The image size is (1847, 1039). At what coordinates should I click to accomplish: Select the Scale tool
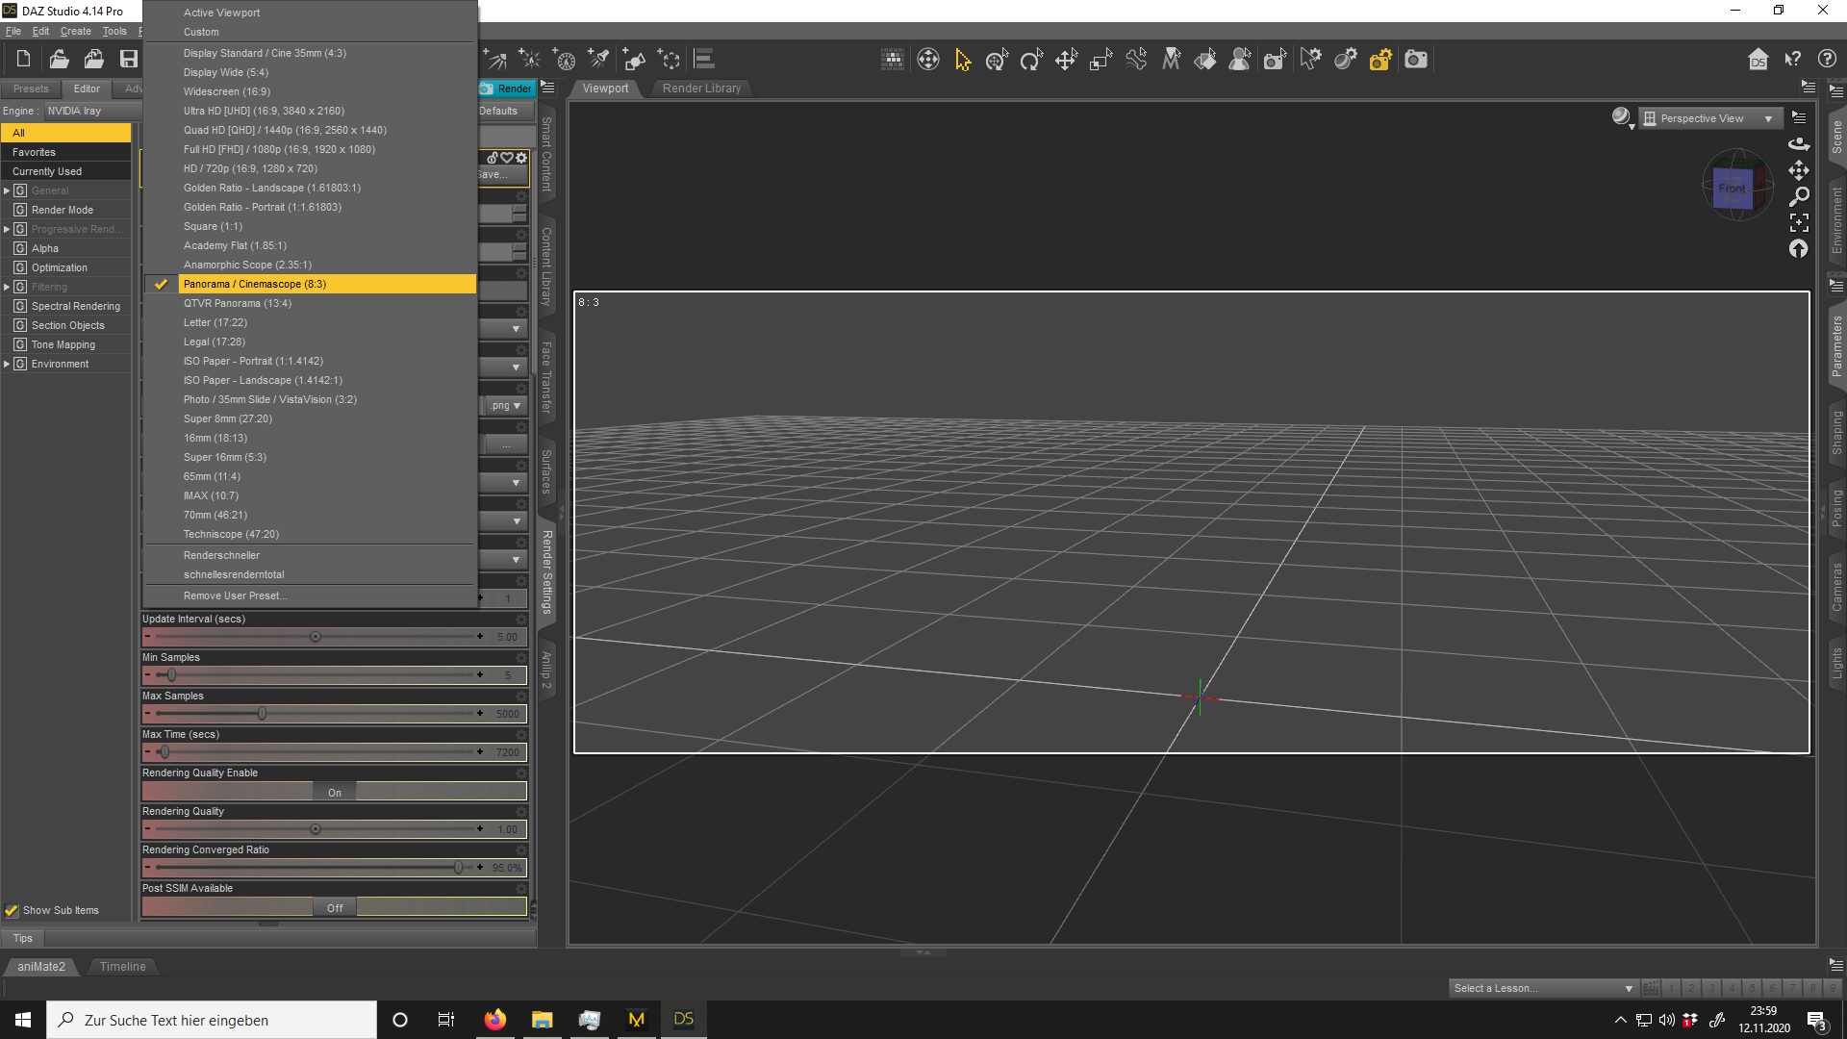(x=1101, y=60)
